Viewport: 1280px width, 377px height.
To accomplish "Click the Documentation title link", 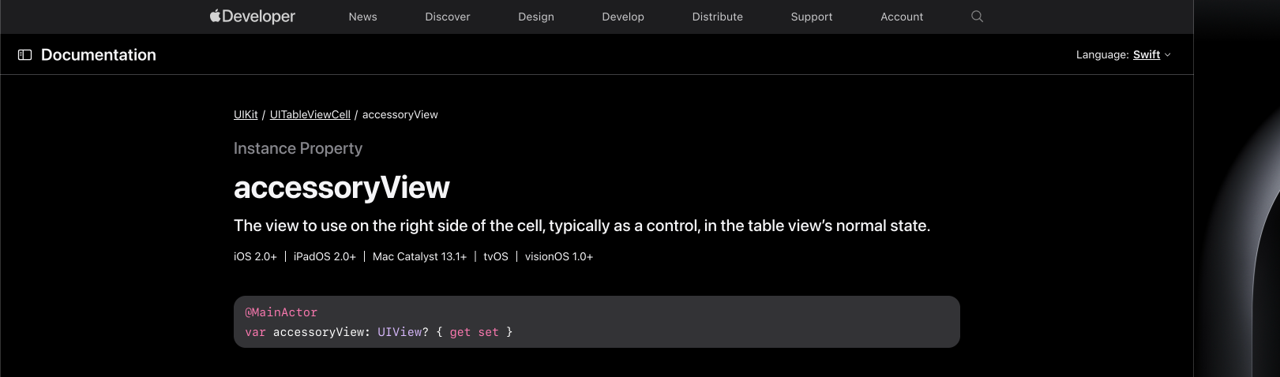I will tap(99, 55).
